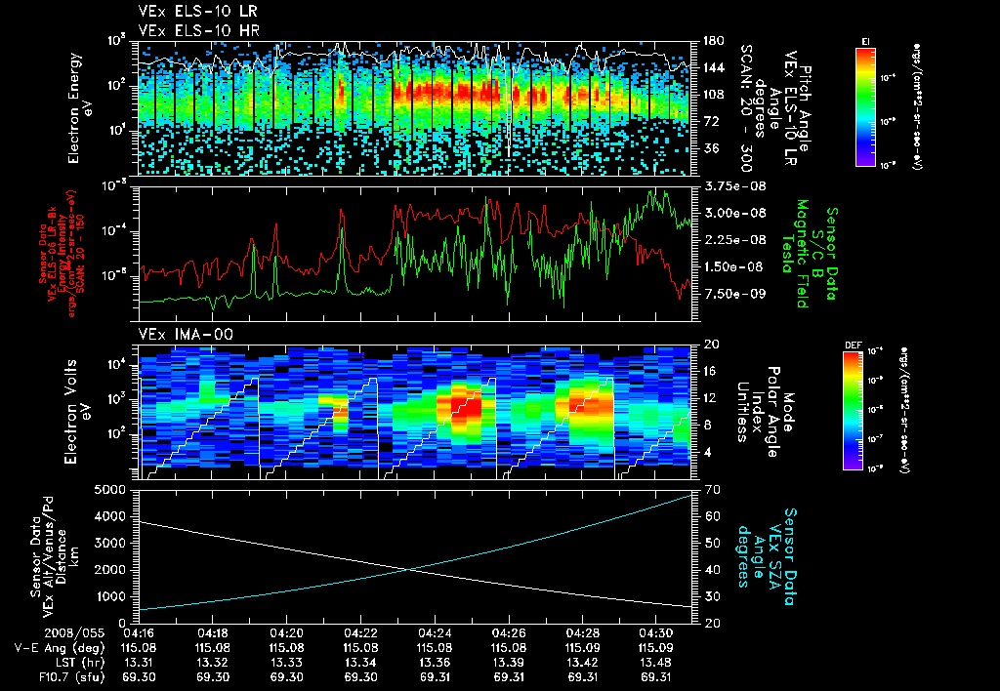Click the 4000 km altitude tick label
Image resolution: width=1000 pixels, height=691 pixels.
click(x=110, y=516)
